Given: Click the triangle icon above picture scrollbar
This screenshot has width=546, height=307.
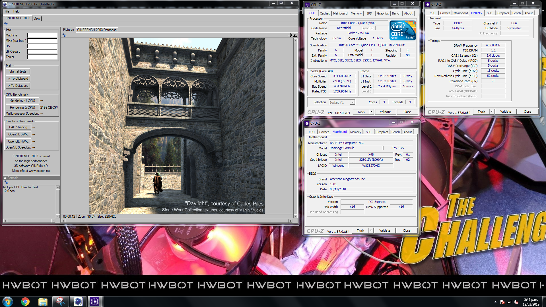Looking at the screenshot, I should pyautogui.click(x=295, y=35).
